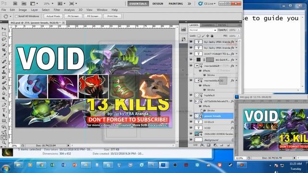Toggle Scroll All Windows checkbox
Image resolution: width=308 pixels, height=173 pixels.
point(16,16)
